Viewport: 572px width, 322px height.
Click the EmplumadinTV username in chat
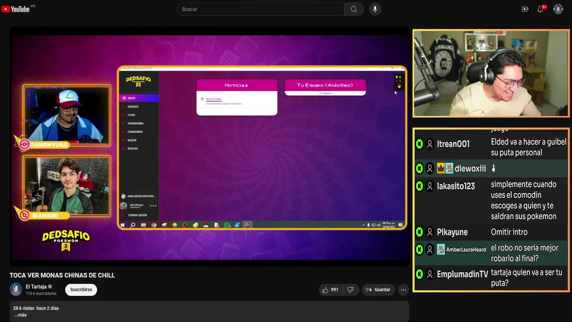pos(463,274)
